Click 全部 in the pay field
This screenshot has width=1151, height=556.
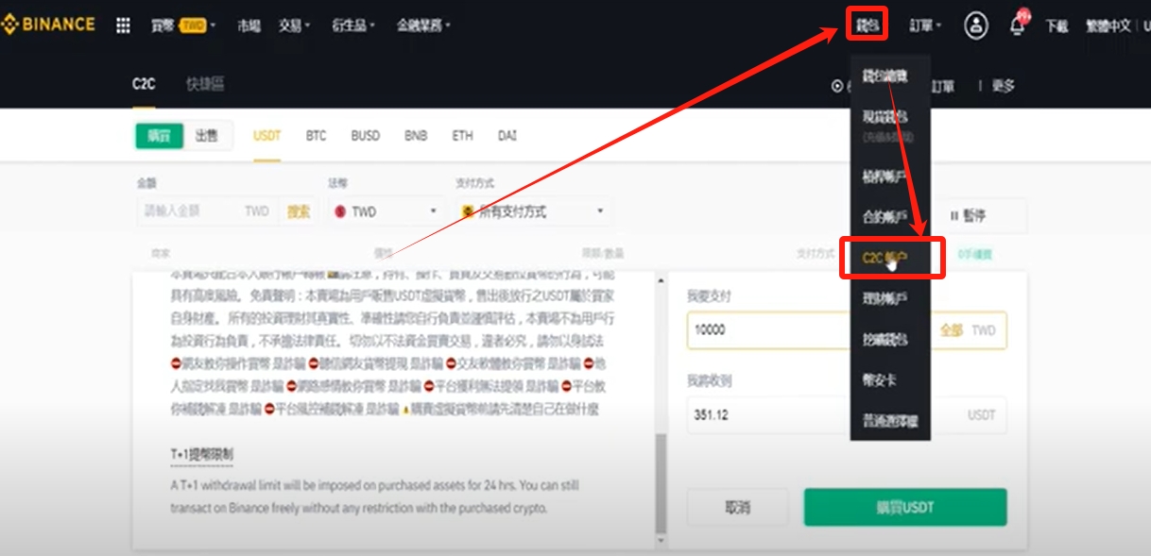[x=952, y=330]
